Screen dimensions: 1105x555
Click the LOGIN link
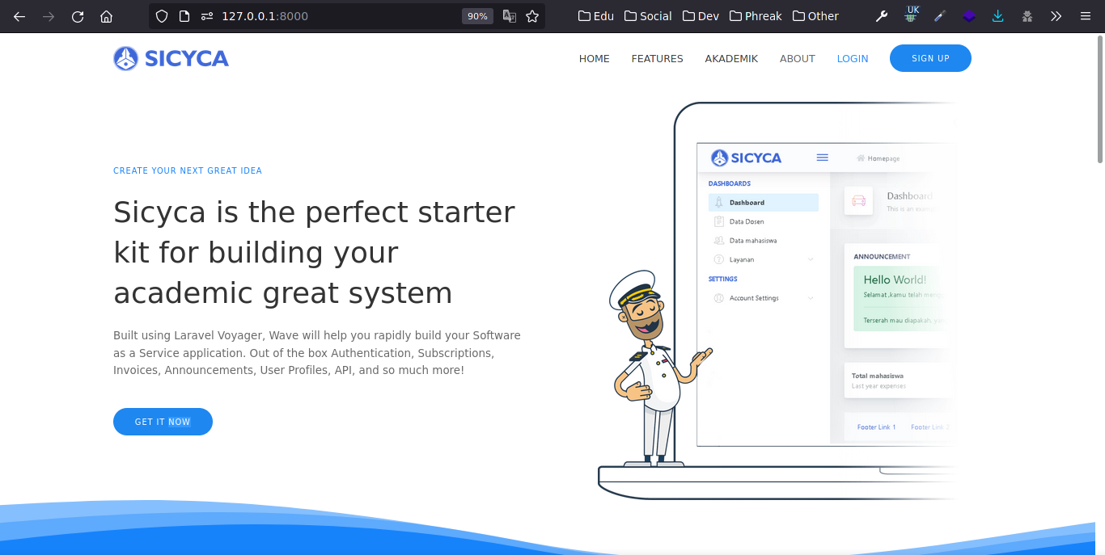[x=853, y=58]
